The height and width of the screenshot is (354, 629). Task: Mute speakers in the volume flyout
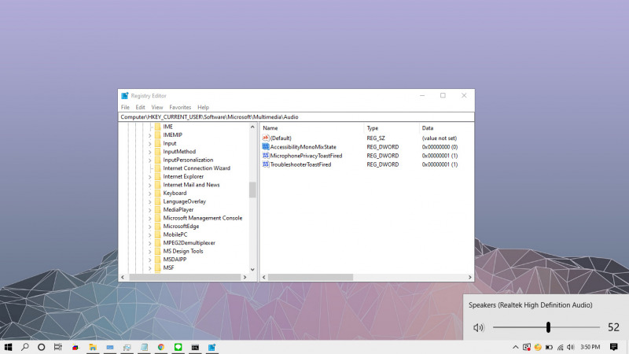point(479,327)
